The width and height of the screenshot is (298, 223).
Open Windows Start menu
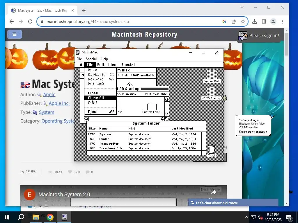(7, 217)
